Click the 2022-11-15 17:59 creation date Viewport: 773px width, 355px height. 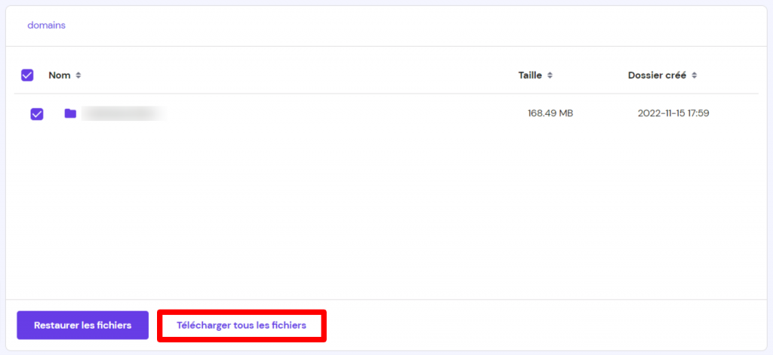673,113
